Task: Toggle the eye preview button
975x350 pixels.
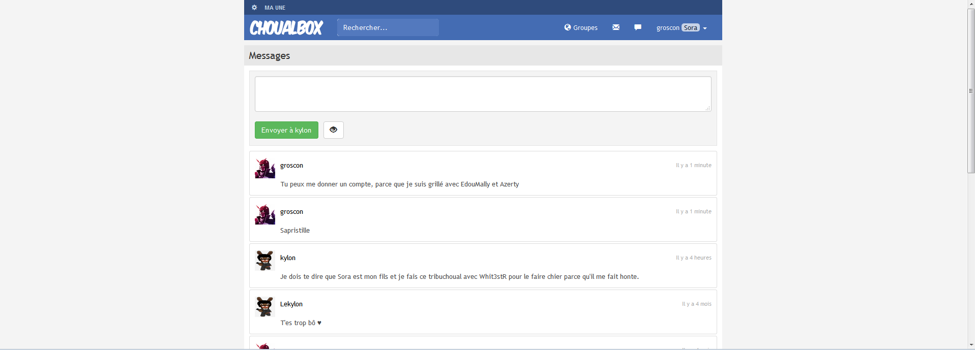Action: click(334, 130)
